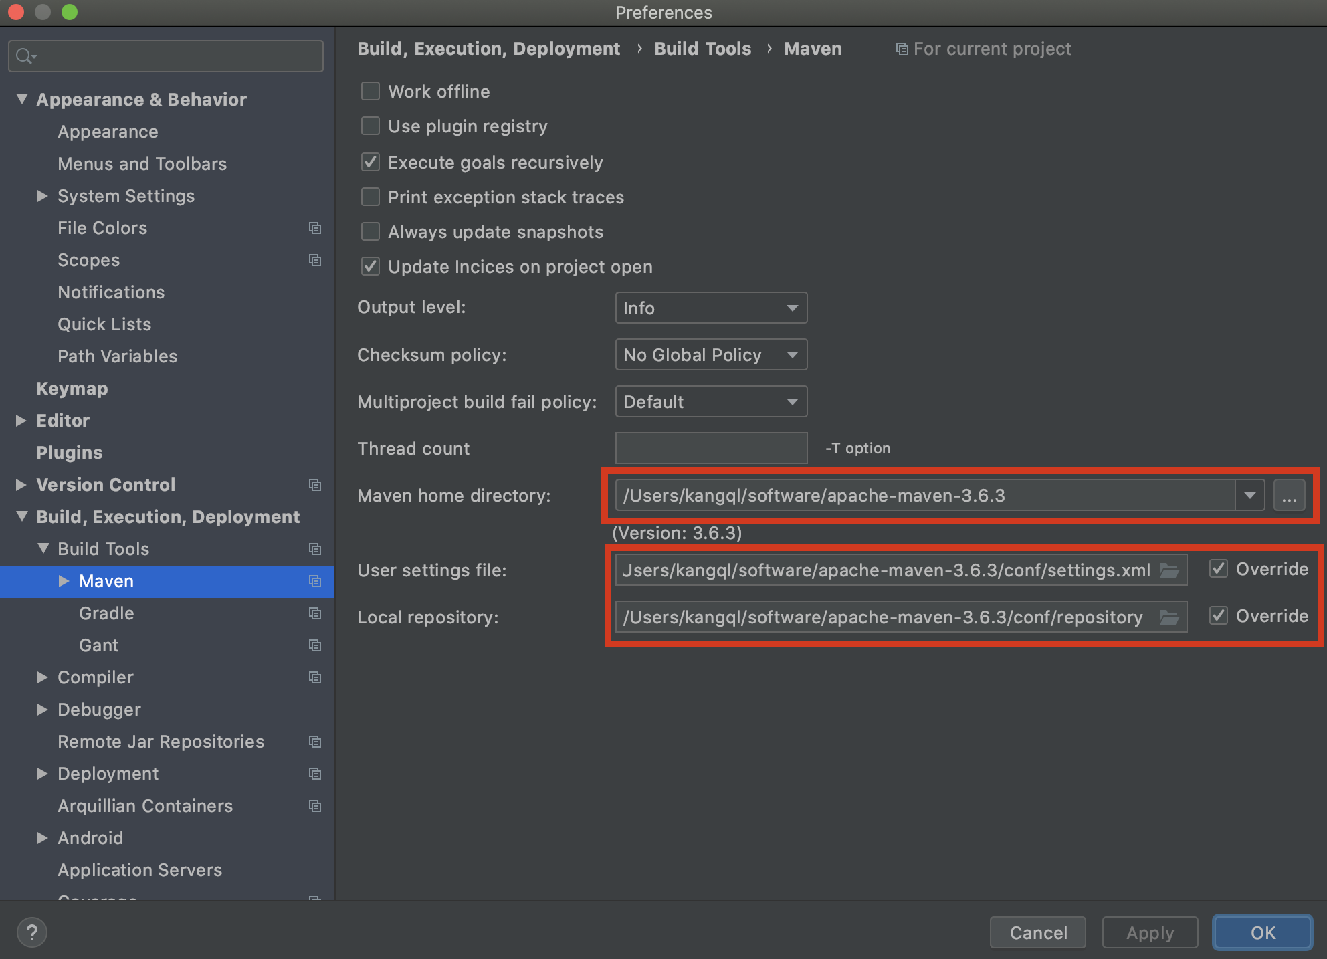Image resolution: width=1327 pixels, height=959 pixels.
Task: Open the Output level dropdown
Action: click(710, 308)
